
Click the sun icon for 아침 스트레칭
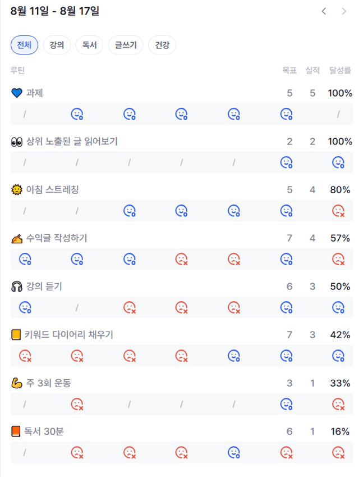[17, 190]
